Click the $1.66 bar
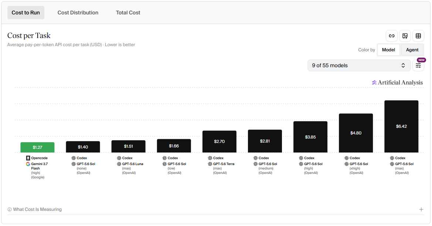The image size is (432, 226). point(174,146)
